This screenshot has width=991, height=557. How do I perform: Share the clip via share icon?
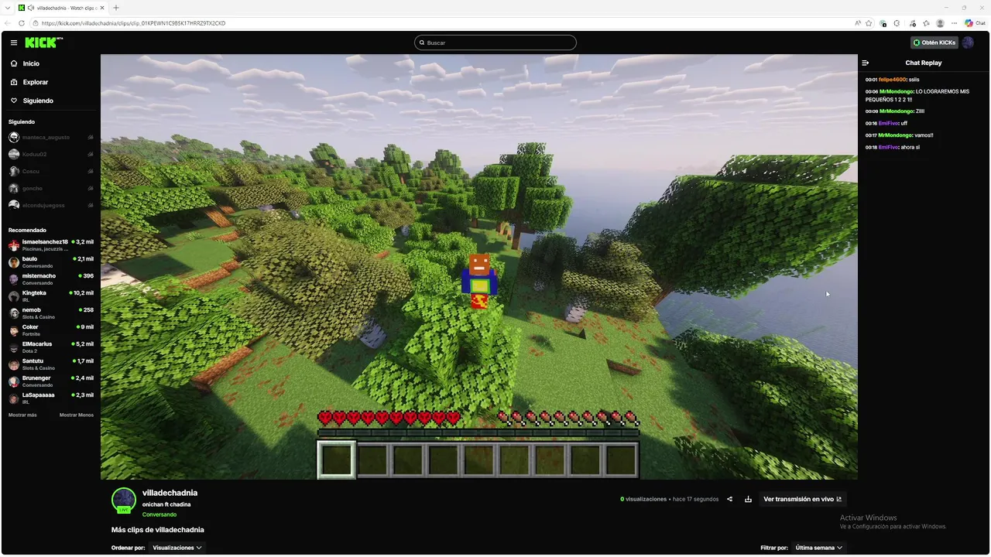[729, 499]
